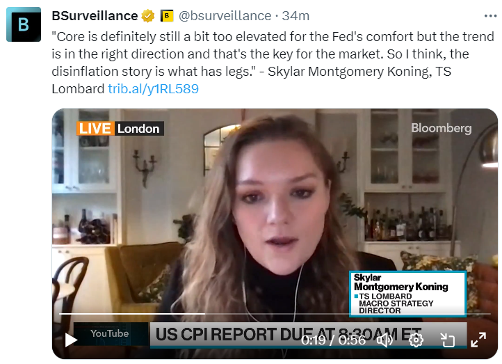502x364 pixels.
Task: Open the @bsurveillance handle link
Action: (x=225, y=16)
